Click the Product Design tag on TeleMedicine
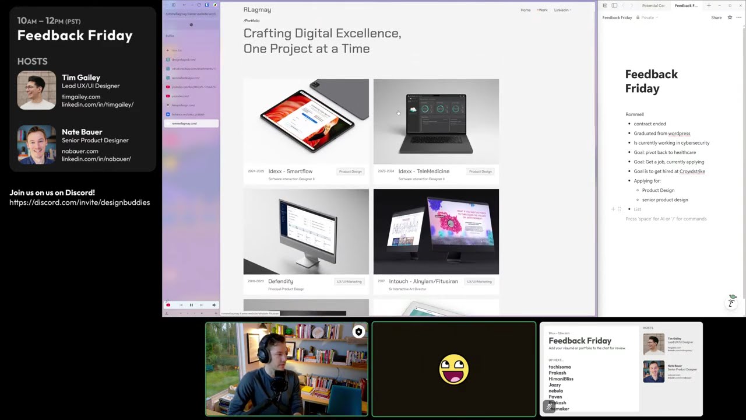 (480, 171)
